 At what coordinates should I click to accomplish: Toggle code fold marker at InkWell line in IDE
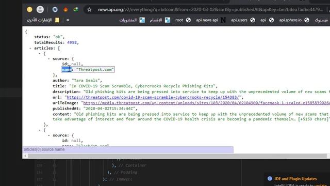(x=55, y=179)
